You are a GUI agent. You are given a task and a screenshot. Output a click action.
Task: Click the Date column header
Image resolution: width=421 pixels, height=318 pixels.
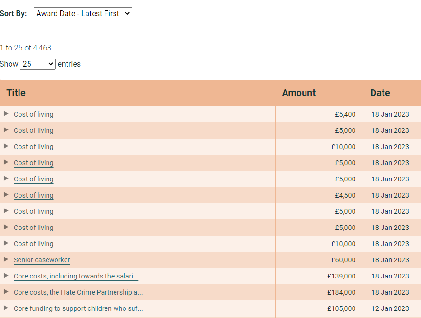pos(380,93)
